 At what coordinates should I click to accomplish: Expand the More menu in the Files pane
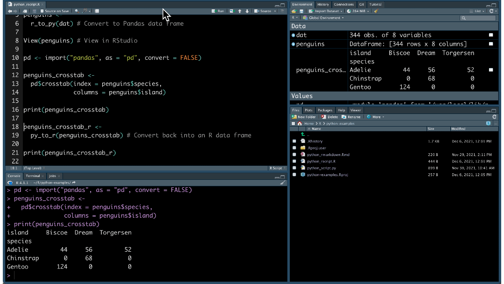tap(376, 117)
